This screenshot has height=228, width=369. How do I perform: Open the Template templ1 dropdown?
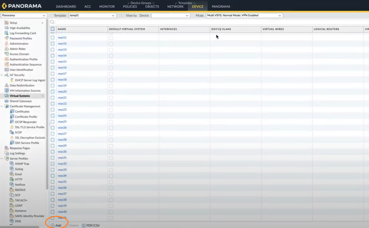pyautogui.click(x=92, y=16)
